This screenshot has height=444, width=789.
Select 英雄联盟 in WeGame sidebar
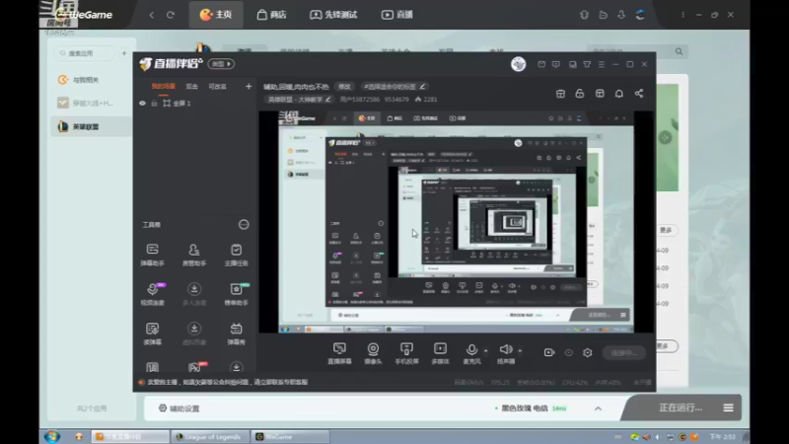(x=91, y=126)
